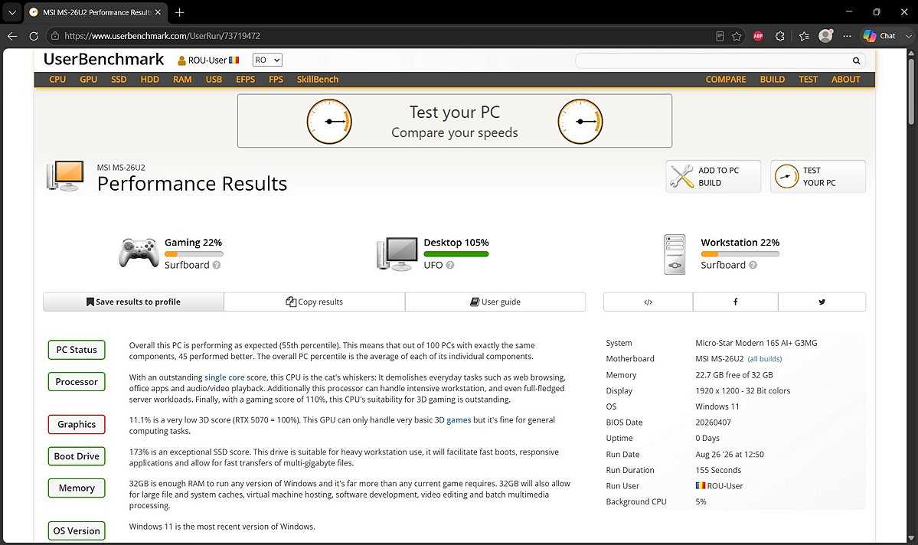Open help next to Workstation Surfboard
This screenshot has height=545, width=918.
tap(753, 265)
